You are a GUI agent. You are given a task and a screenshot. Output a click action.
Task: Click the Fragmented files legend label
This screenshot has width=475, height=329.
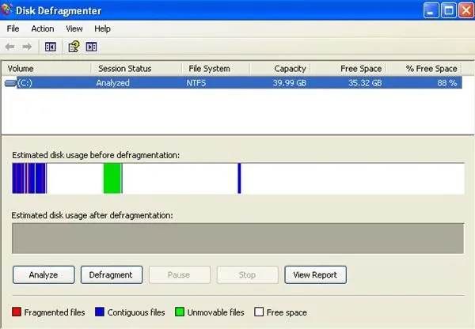click(x=55, y=312)
